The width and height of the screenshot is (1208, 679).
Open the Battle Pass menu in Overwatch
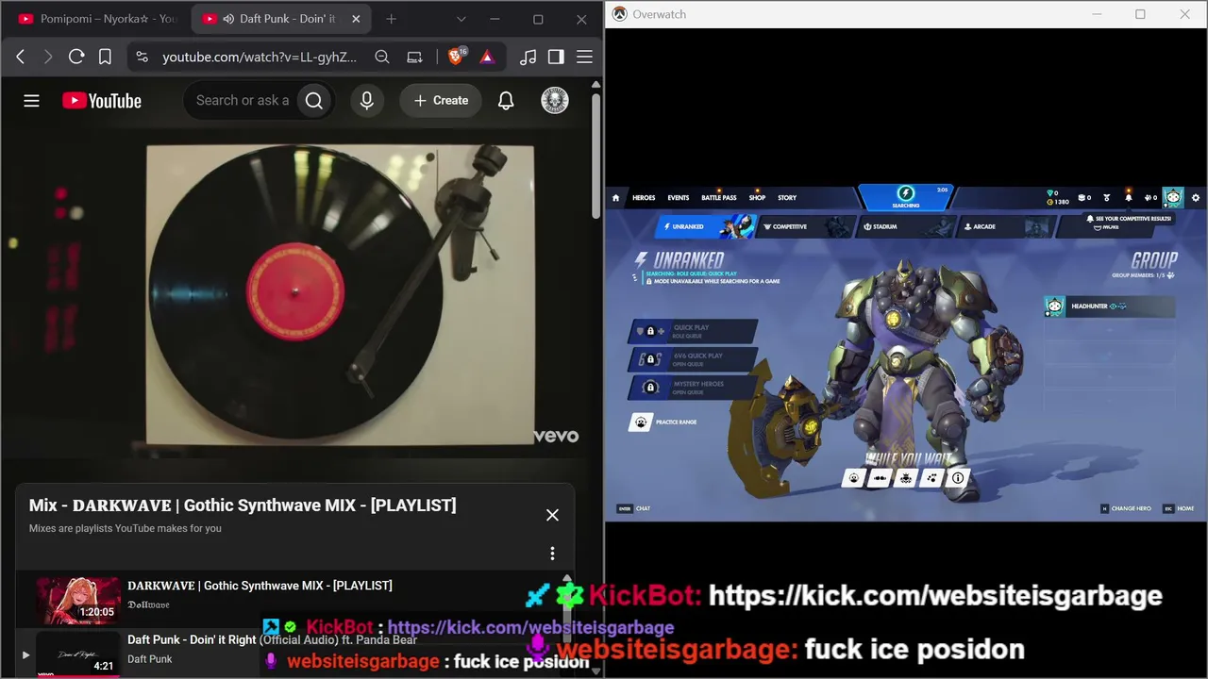(x=719, y=198)
